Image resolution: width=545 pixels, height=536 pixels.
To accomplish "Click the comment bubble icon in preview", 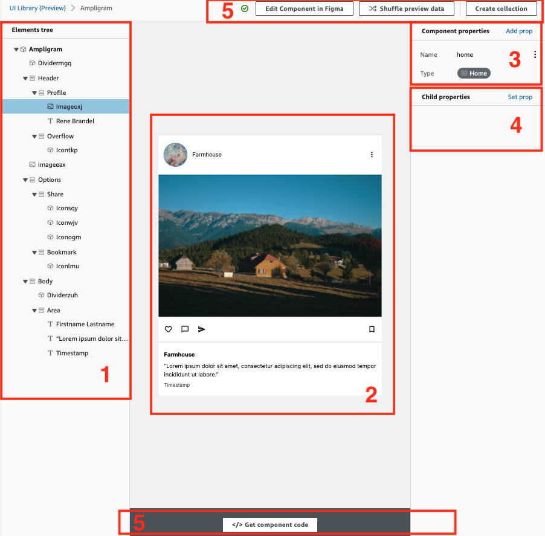I will click(x=185, y=329).
